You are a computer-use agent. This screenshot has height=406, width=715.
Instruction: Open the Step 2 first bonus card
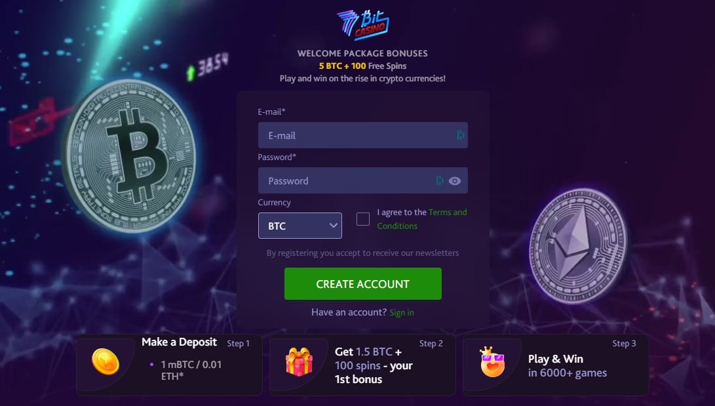(362, 365)
